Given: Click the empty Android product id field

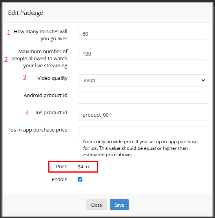Looking at the screenshot, I should point(142,97).
